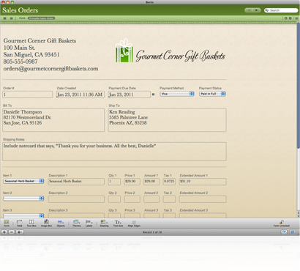Open the Item 3 dropdown

(23, 215)
